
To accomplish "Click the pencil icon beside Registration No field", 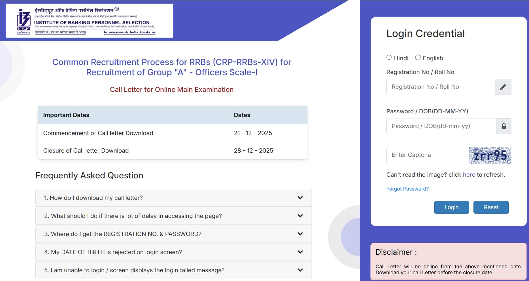I will click(x=503, y=87).
